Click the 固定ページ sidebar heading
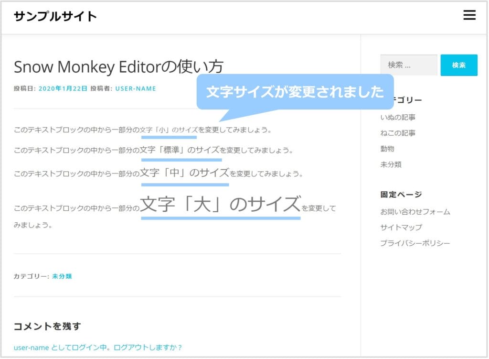The image size is (489, 359). (401, 195)
